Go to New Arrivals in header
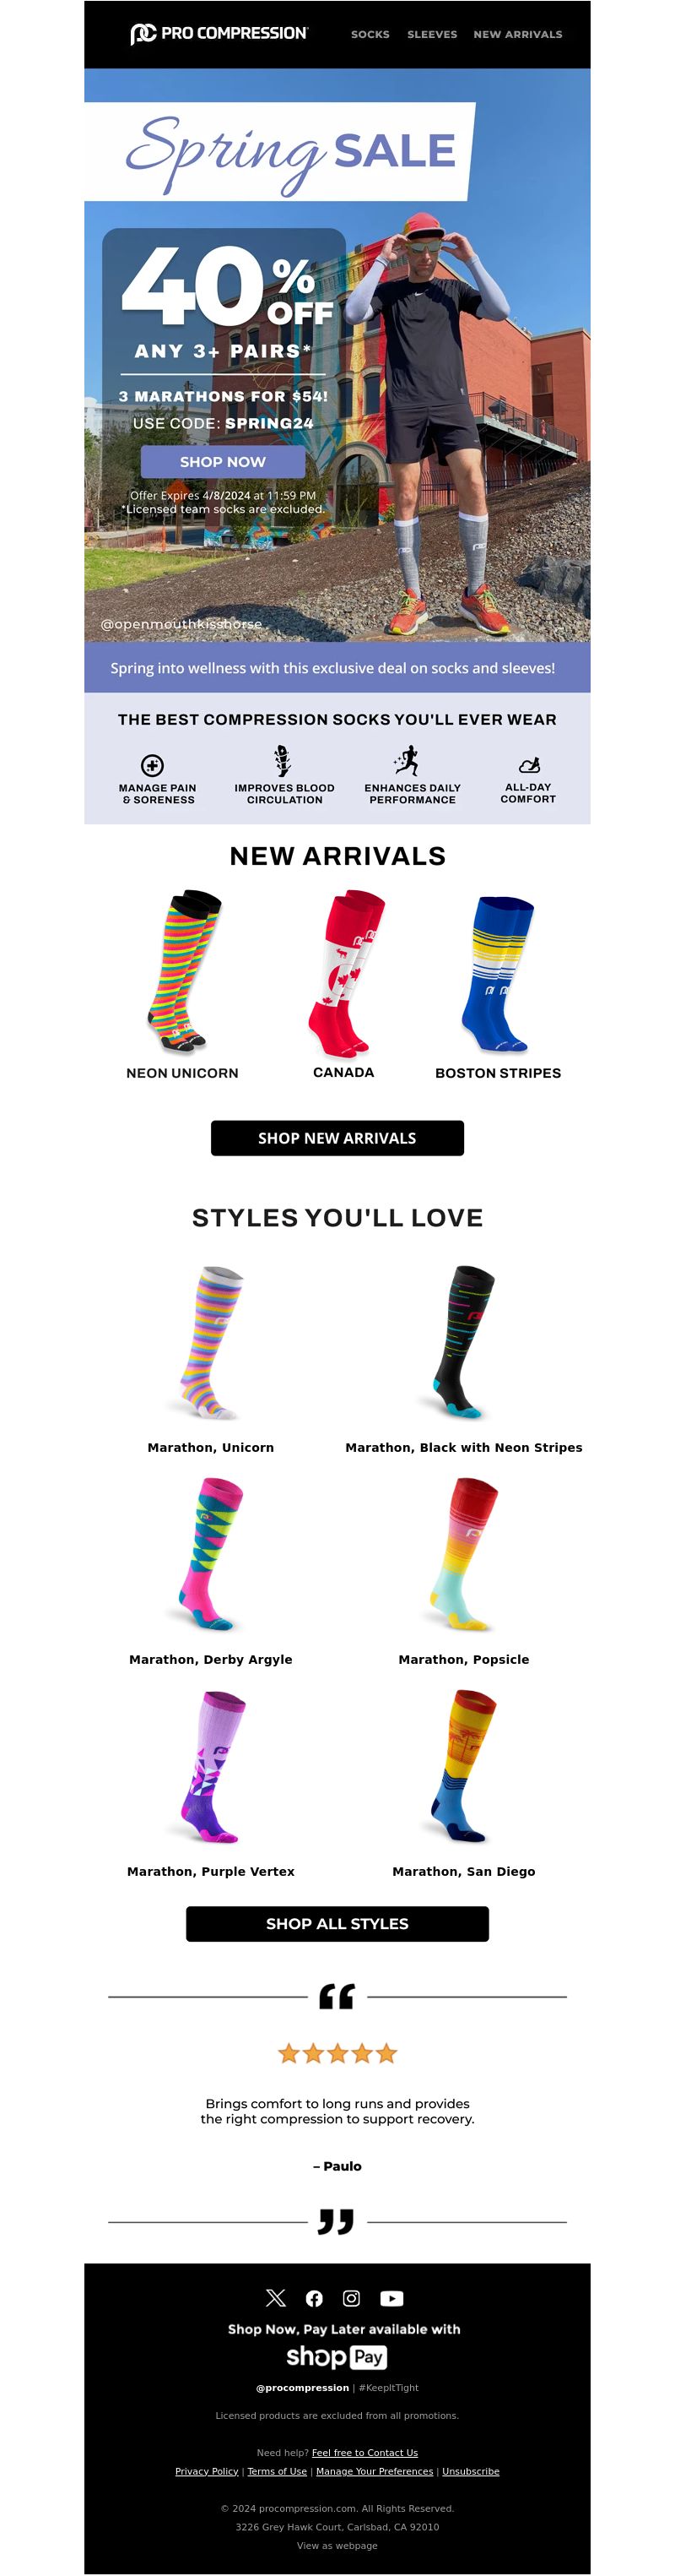 coord(517,34)
